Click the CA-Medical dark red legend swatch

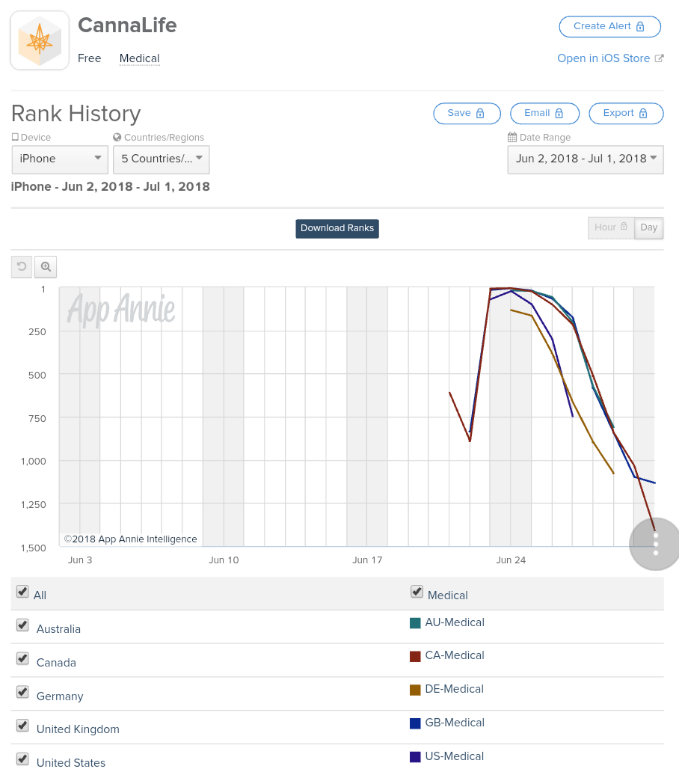415,656
